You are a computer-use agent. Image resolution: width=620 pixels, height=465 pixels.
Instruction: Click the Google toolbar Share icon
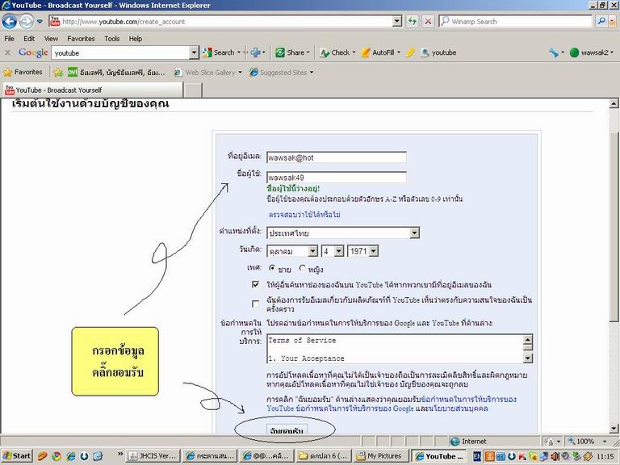[280, 52]
